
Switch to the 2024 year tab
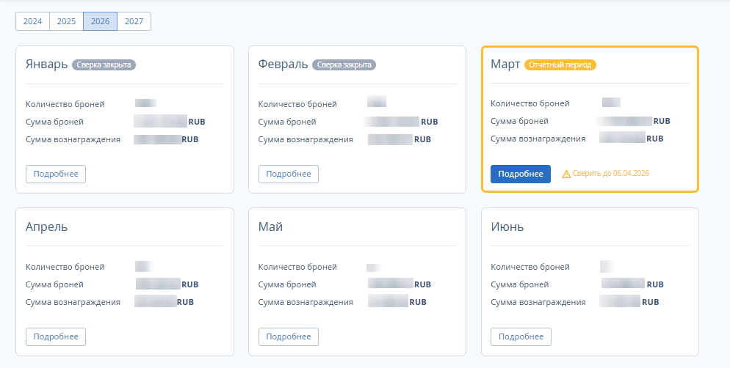(32, 21)
